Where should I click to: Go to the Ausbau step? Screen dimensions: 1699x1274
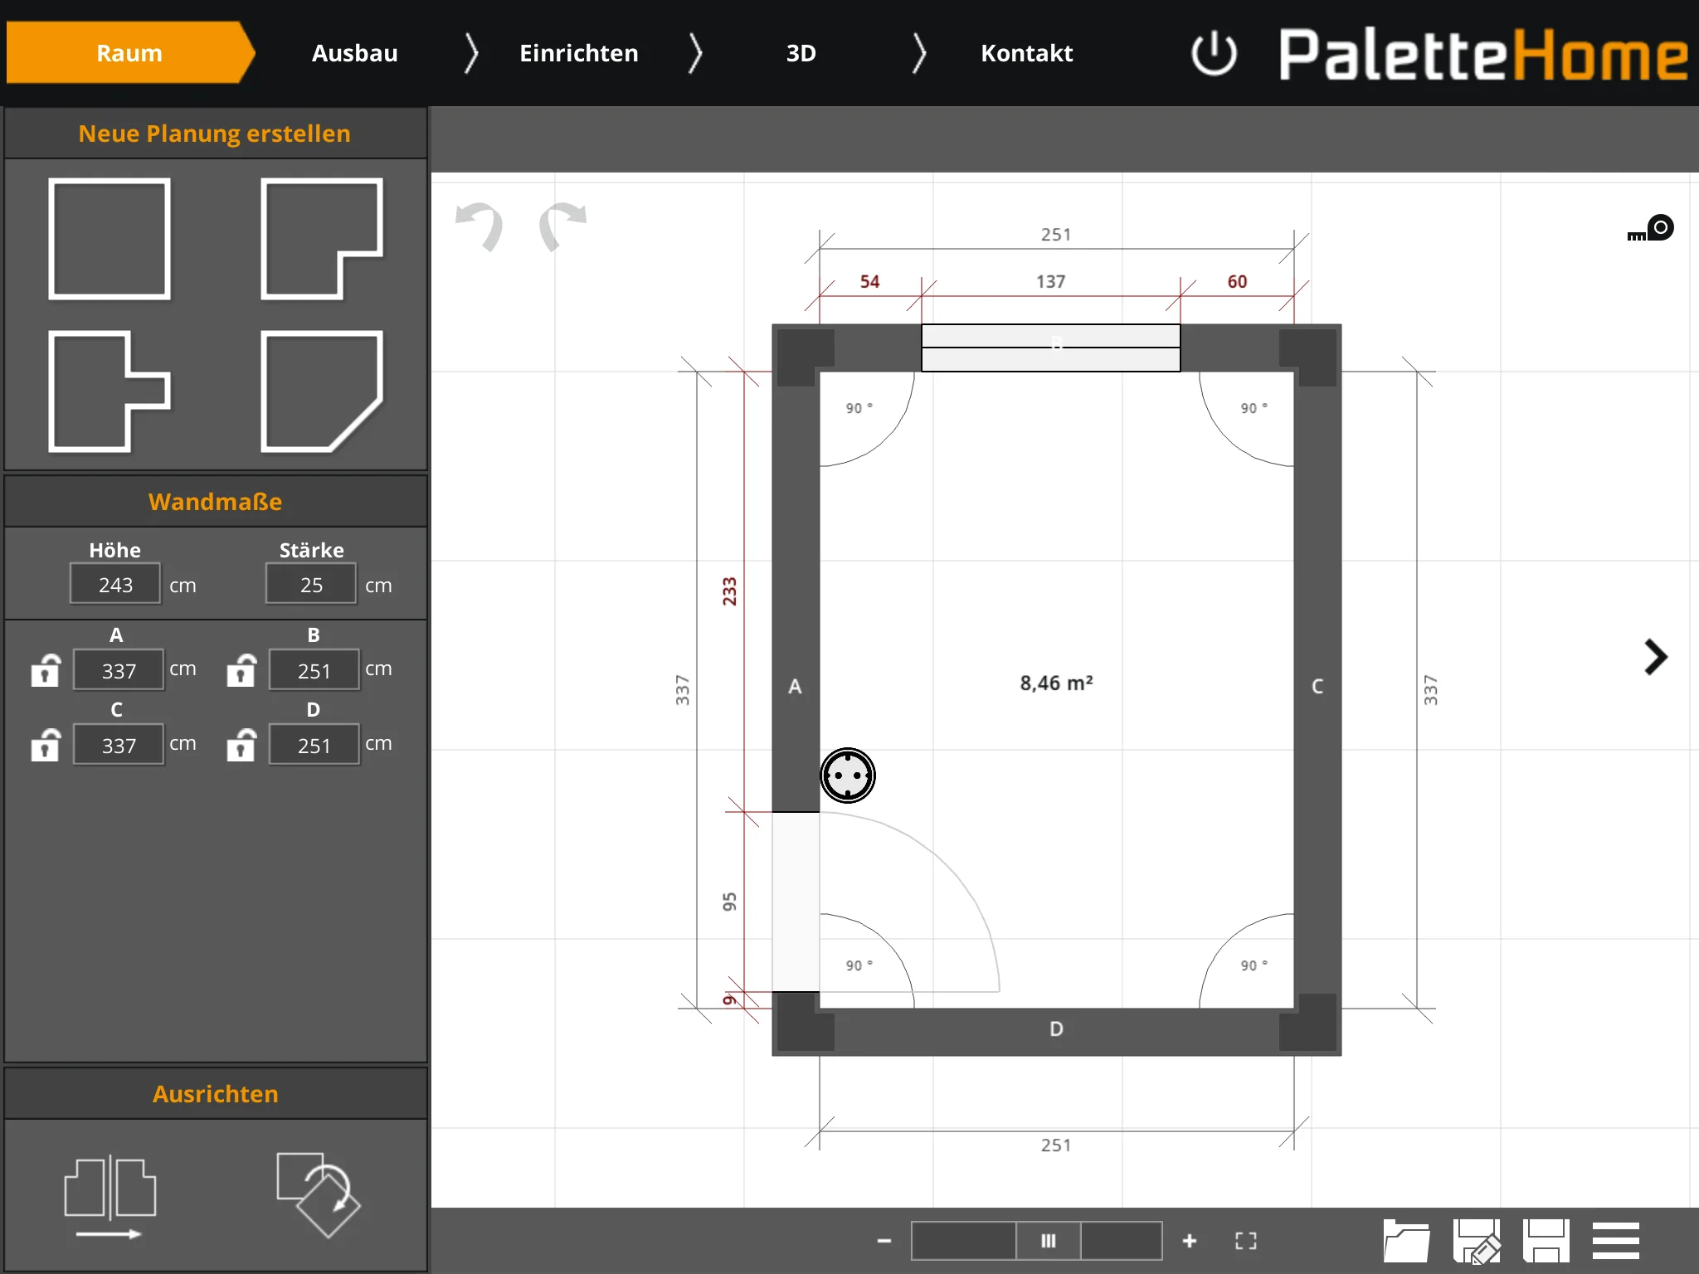pyautogui.click(x=355, y=53)
